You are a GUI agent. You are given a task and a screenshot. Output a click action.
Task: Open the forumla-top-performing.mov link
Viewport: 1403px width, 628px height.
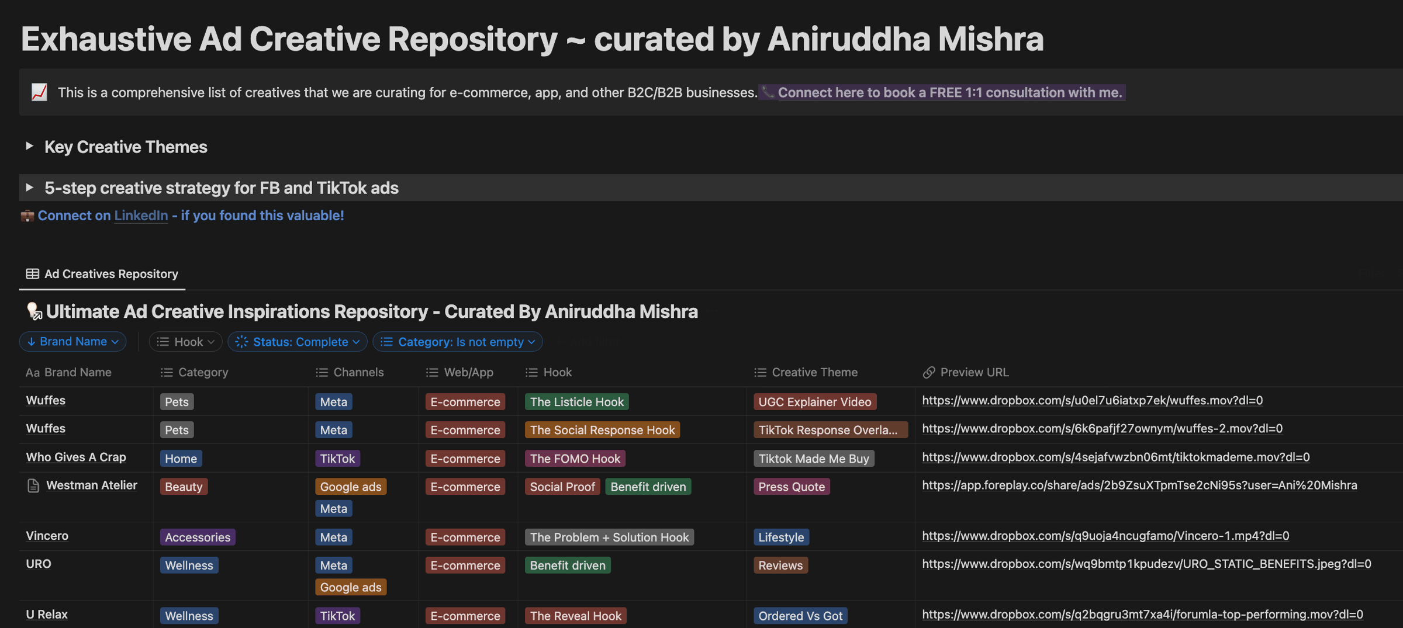[x=1142, y=615]
